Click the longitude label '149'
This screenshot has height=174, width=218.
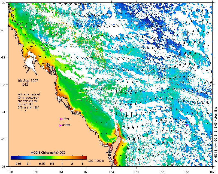11,172
